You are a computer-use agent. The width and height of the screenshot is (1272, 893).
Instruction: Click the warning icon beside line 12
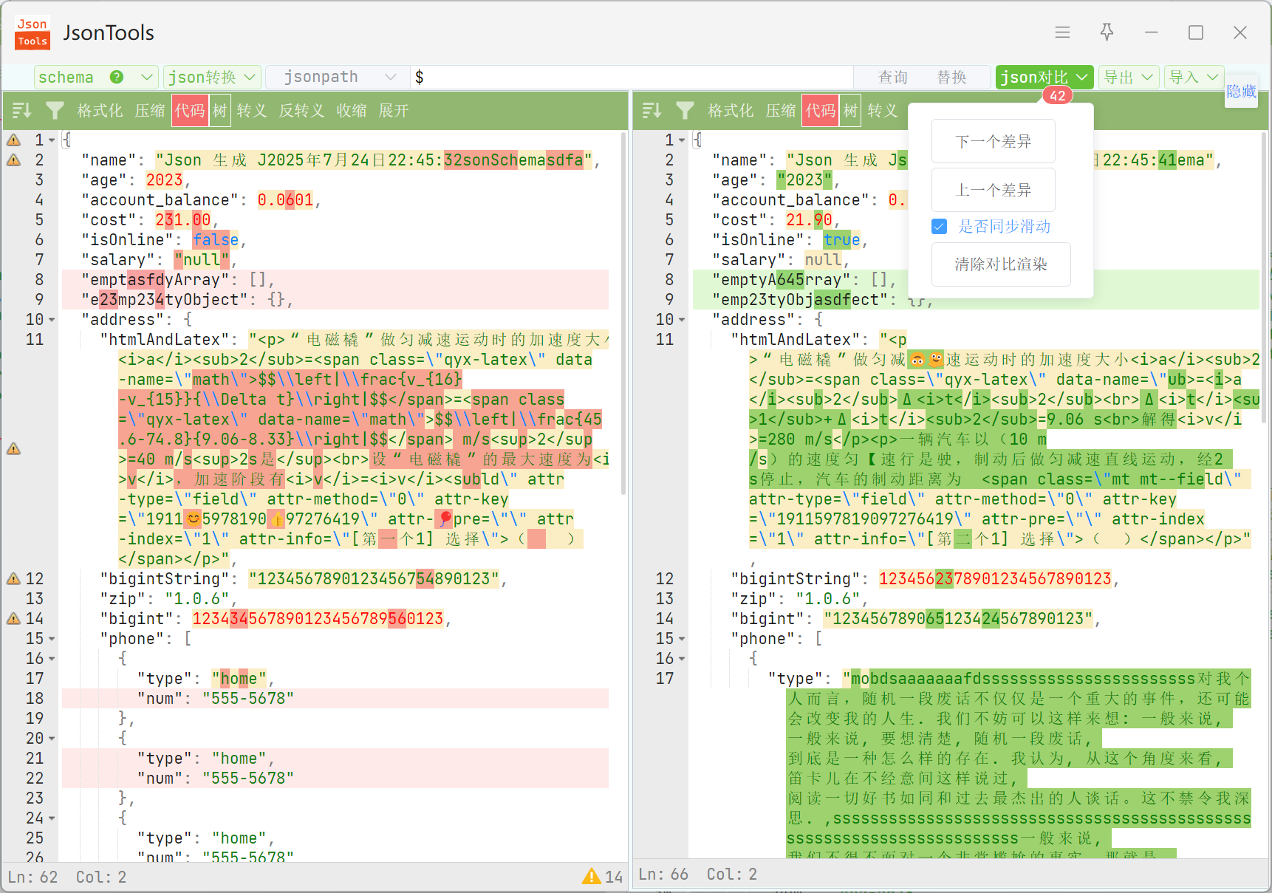tap(13, 578)
